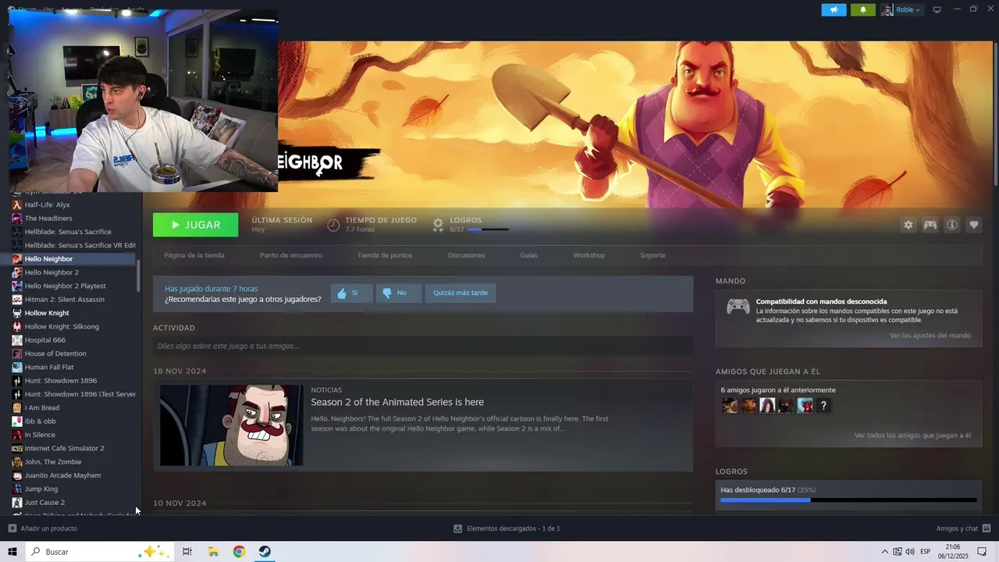
Task: Open Google Chrome from the taskbar
Action: point(239,552)
